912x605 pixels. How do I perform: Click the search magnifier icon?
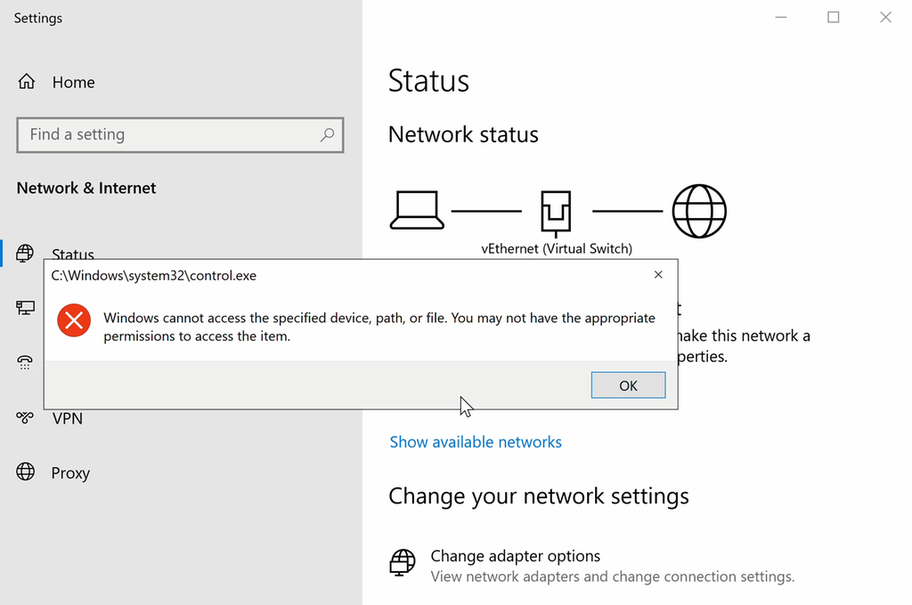pyautogui.click(x=327, y=135)
